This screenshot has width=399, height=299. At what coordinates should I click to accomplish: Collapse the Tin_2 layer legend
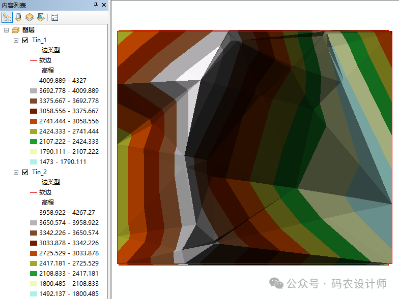pos(16,172)
